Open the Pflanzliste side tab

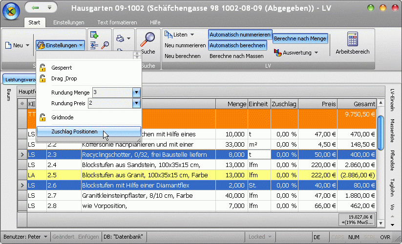(392, 160)
